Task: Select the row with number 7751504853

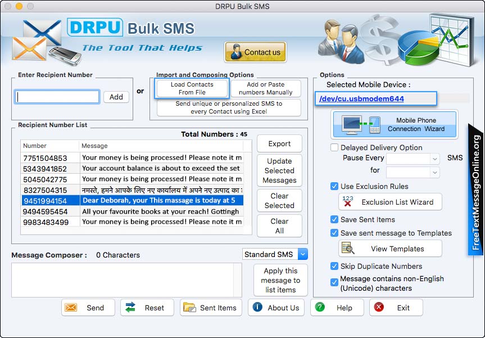Action: click(x=133, y=157)
